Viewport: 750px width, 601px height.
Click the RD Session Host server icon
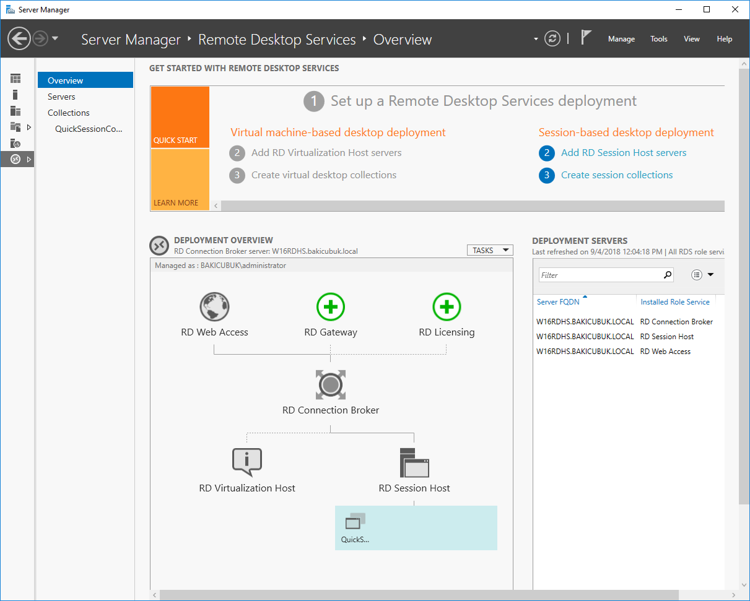(414, 462)
